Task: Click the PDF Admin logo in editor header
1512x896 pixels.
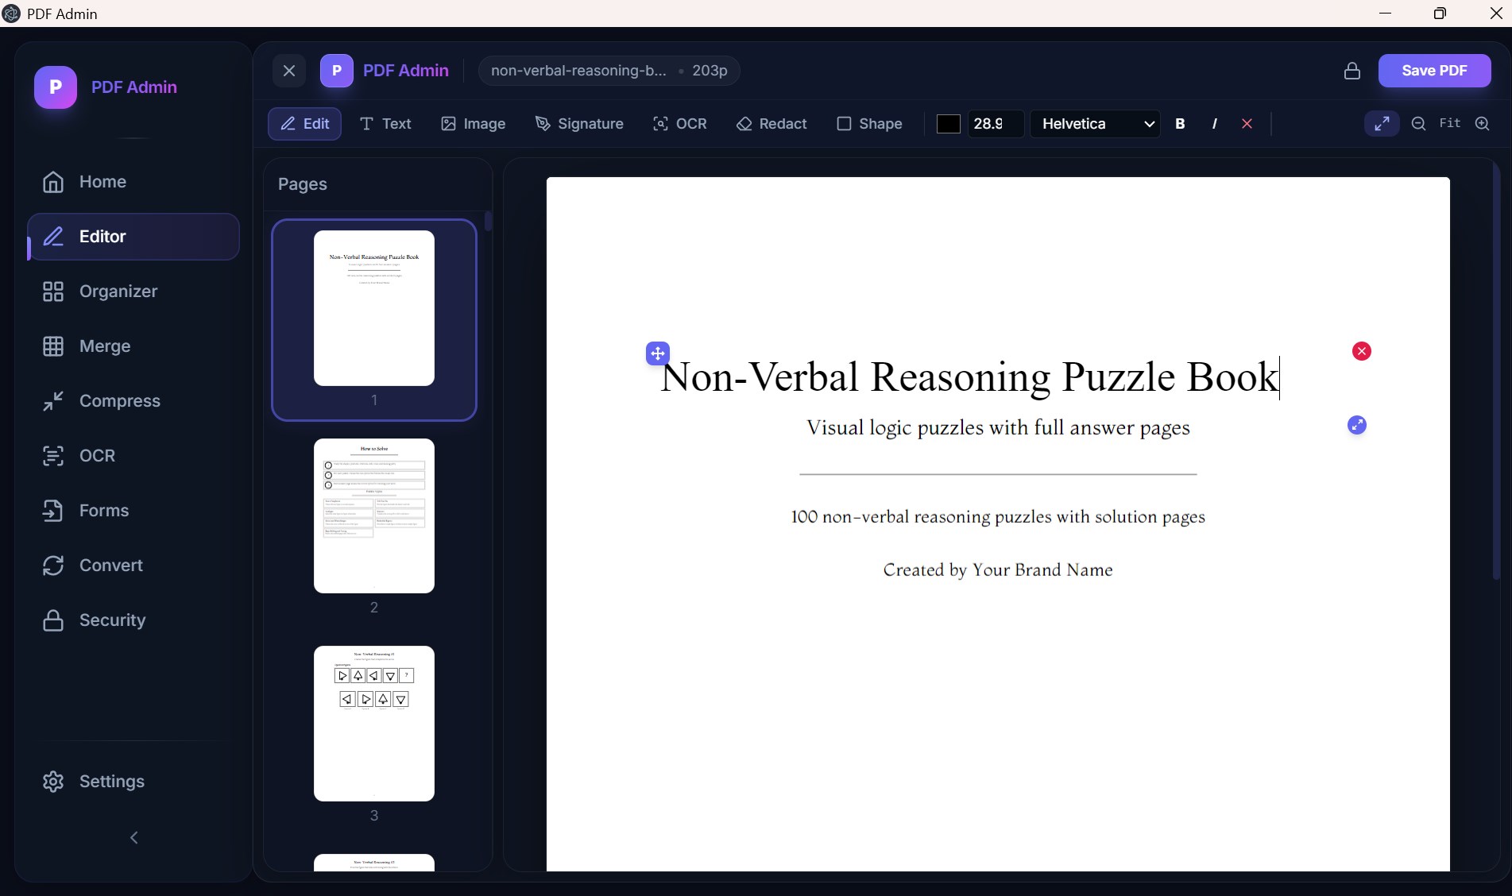Action: tap(337, 71)
